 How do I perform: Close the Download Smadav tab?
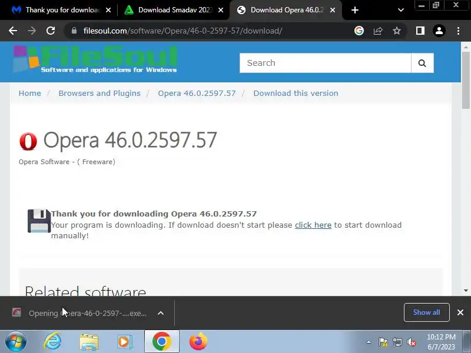pyautogui.click(x=220, y=10)
